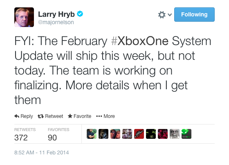The width and height of the screenshot is (229, 165).
Task: Open the #XboxOne hashtag link
Action: (140, 41)
